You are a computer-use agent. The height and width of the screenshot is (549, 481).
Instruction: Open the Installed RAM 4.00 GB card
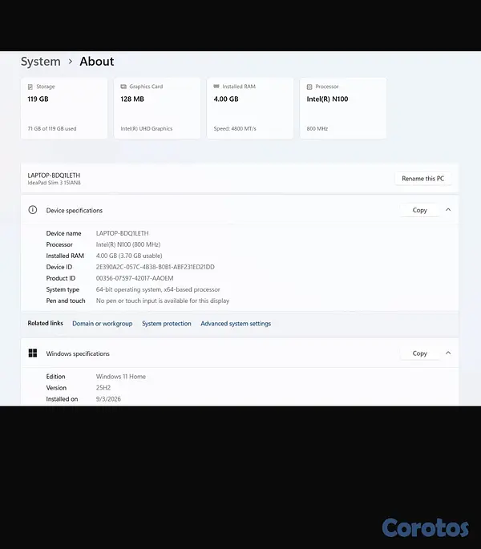pos(250,108)
